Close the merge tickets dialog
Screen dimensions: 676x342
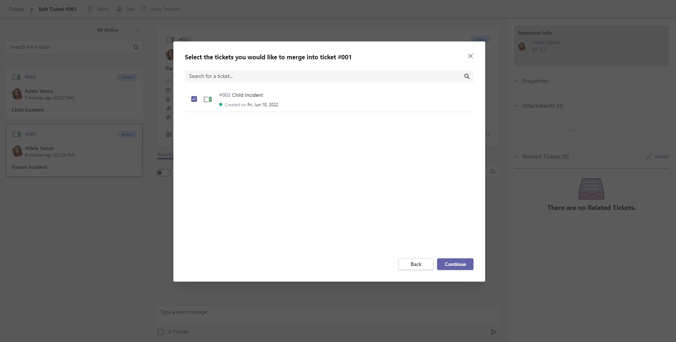tap(471, 56)
